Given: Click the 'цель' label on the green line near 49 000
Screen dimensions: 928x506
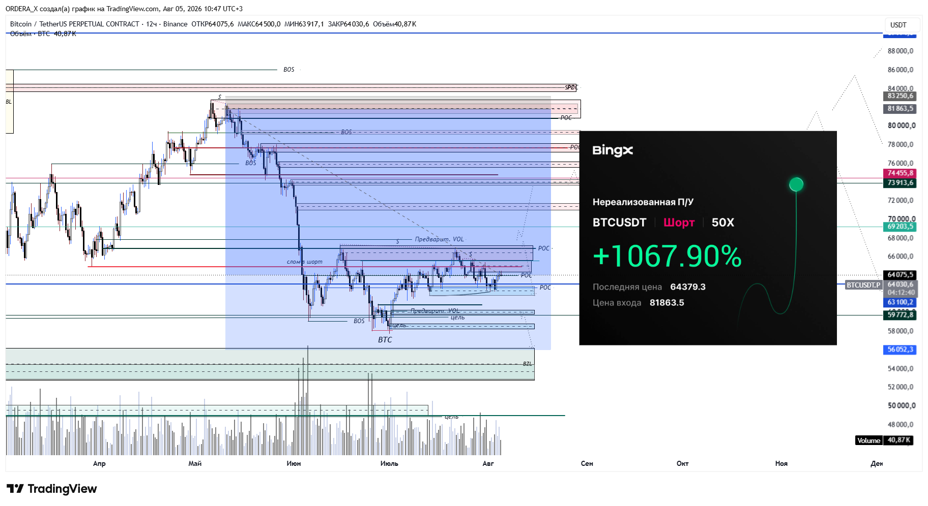Looking at the screenshot, I should [451, 417].
